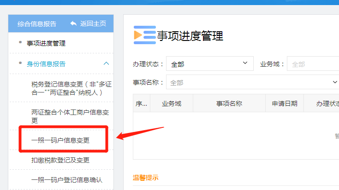This screenshot has height=190, width=339.
Task: Sort by the 申请日期 column header
Action: 285,104
